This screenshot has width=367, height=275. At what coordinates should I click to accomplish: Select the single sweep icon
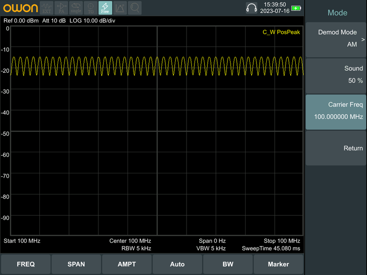coord(76,8)
